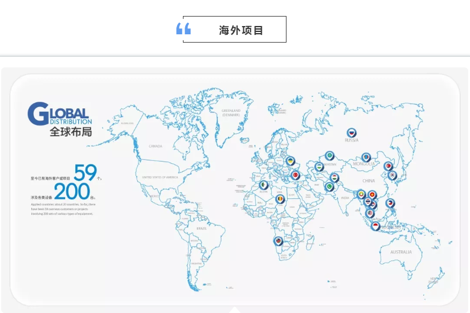Click the Global Distribution logo title
Image resolution: width=470 pixels, height=313 pixels.
coord(60,118)
